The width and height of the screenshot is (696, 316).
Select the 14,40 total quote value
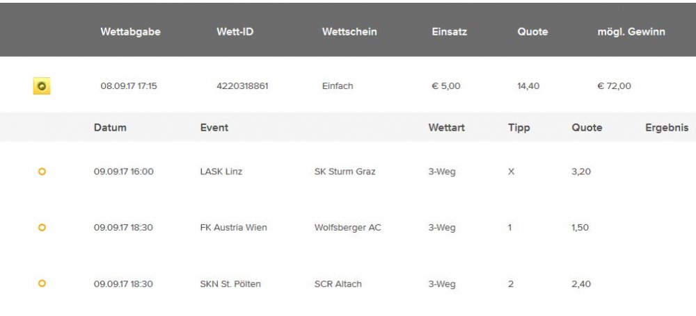[x=528, y=86]
